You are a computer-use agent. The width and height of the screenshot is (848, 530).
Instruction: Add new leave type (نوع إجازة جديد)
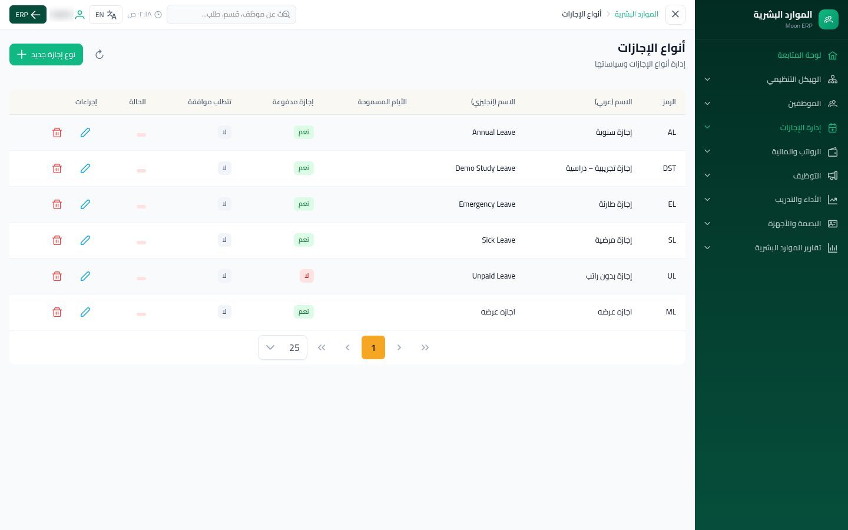(x=46, y=55)
